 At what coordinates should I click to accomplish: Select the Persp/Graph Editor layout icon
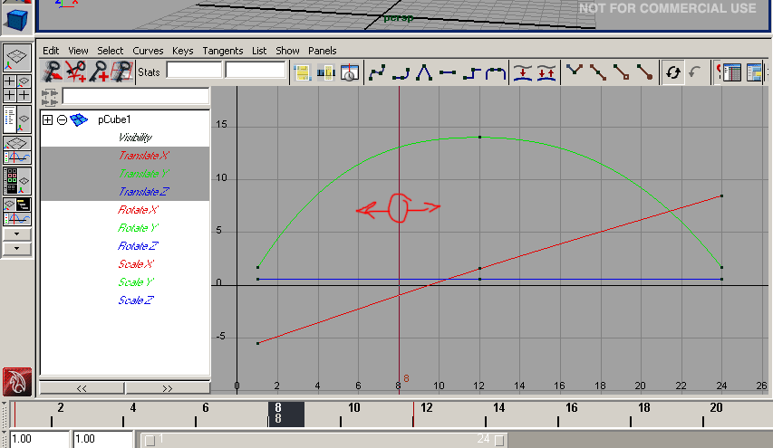(x=17, y=150)
